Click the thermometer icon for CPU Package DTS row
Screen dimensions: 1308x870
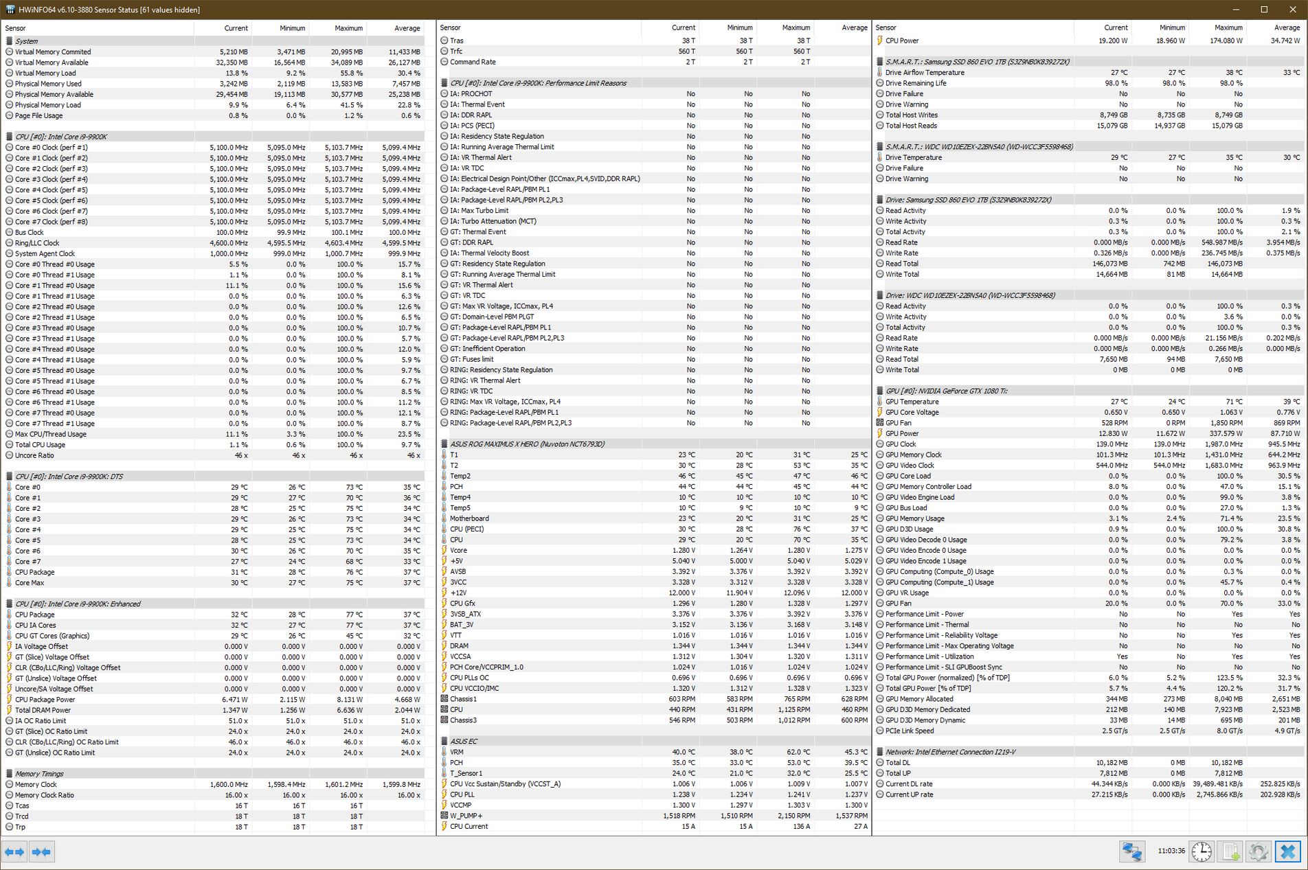9,572
